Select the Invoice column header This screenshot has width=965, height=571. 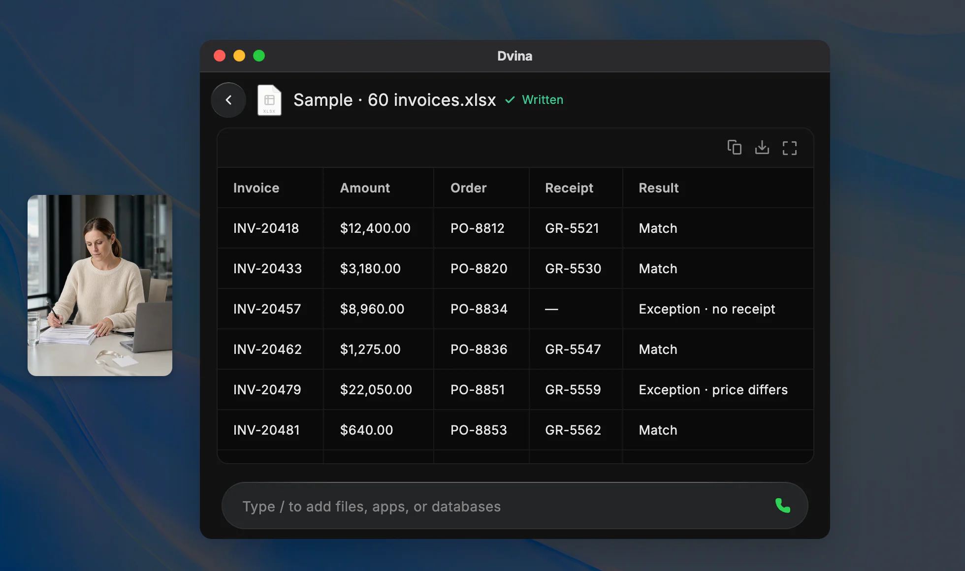point(256,188)
